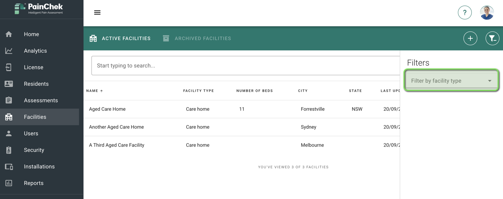
Task: Open the hamburger navigation menu
Action: coord(97,13)
